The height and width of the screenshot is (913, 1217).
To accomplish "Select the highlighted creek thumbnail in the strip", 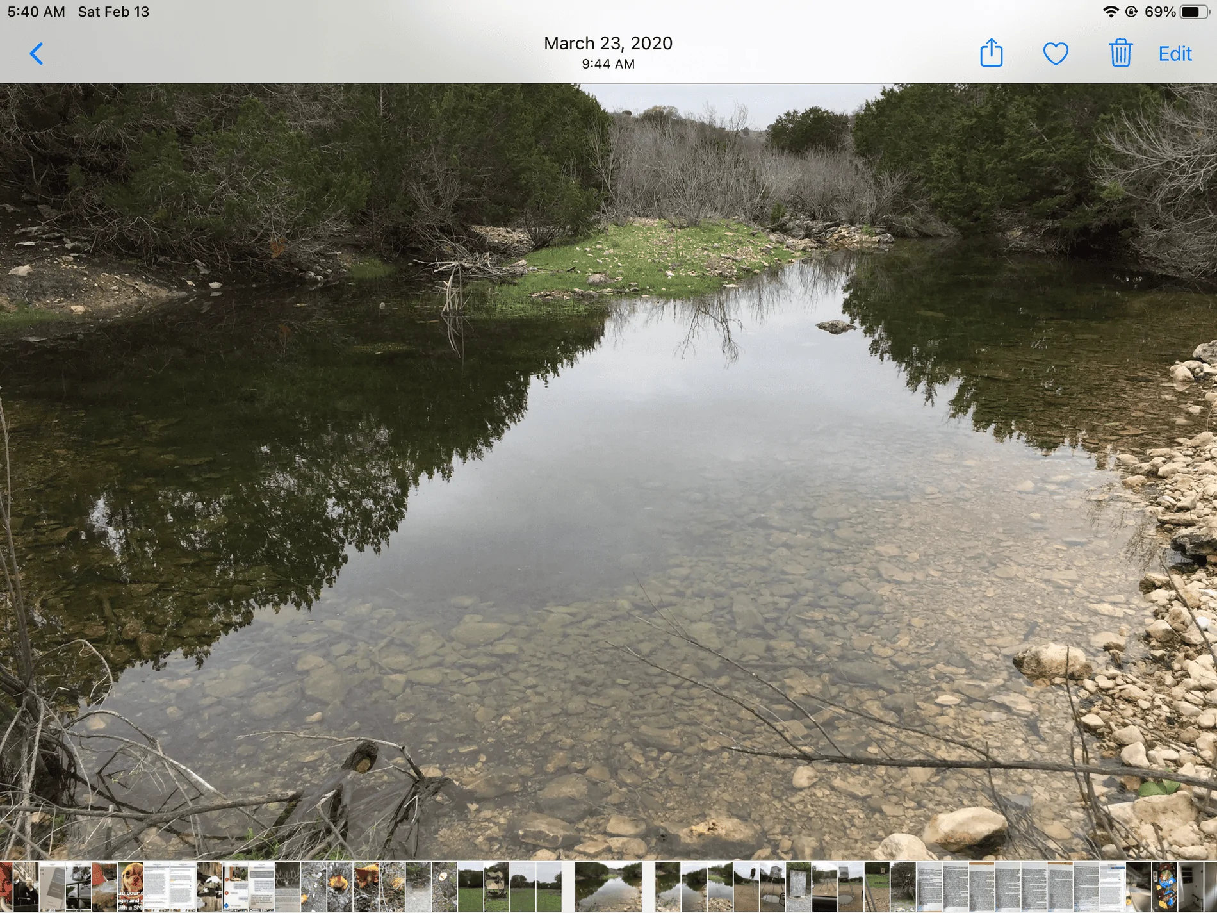I will [x=608, y=887].
